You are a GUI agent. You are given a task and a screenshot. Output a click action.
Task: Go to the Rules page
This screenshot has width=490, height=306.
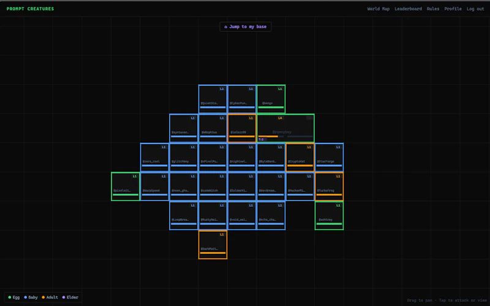(x=433, y=9)
